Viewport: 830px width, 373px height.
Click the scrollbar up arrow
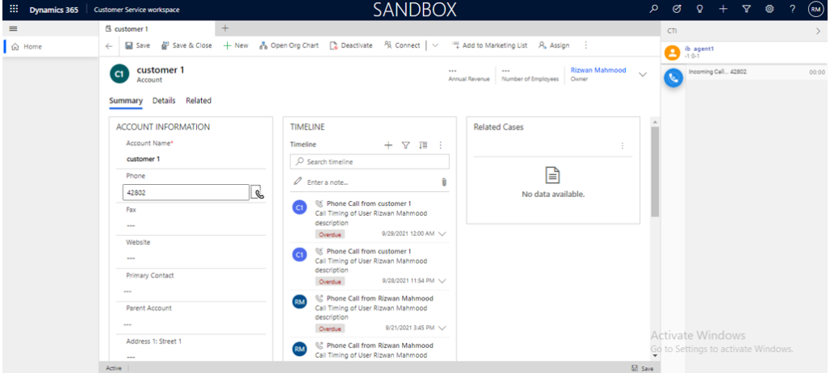click(x=655, y=122)
